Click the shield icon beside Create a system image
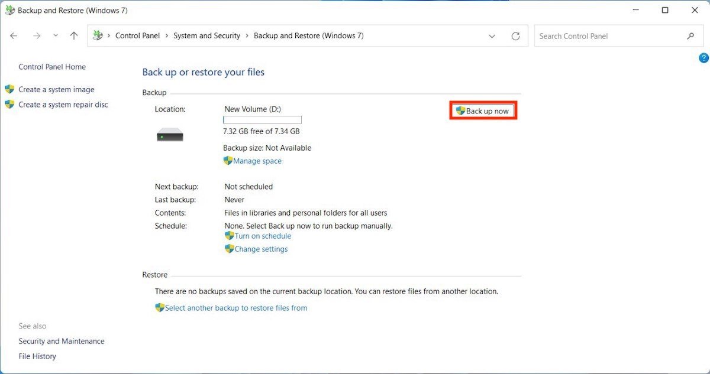Image resolution: width=710 pixels, height=374 pixels. (9, 89)
